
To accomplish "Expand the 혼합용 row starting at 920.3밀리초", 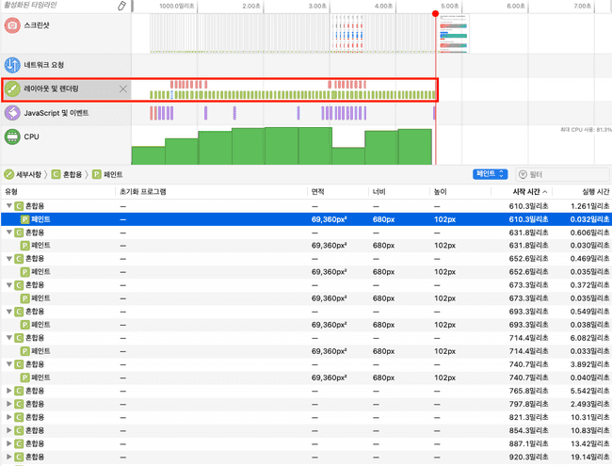I will (x=9, y=456).
